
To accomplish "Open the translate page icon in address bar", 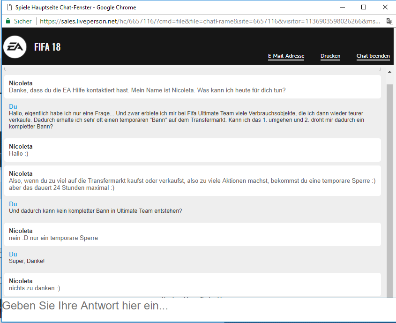I will [x=390, y=21].
